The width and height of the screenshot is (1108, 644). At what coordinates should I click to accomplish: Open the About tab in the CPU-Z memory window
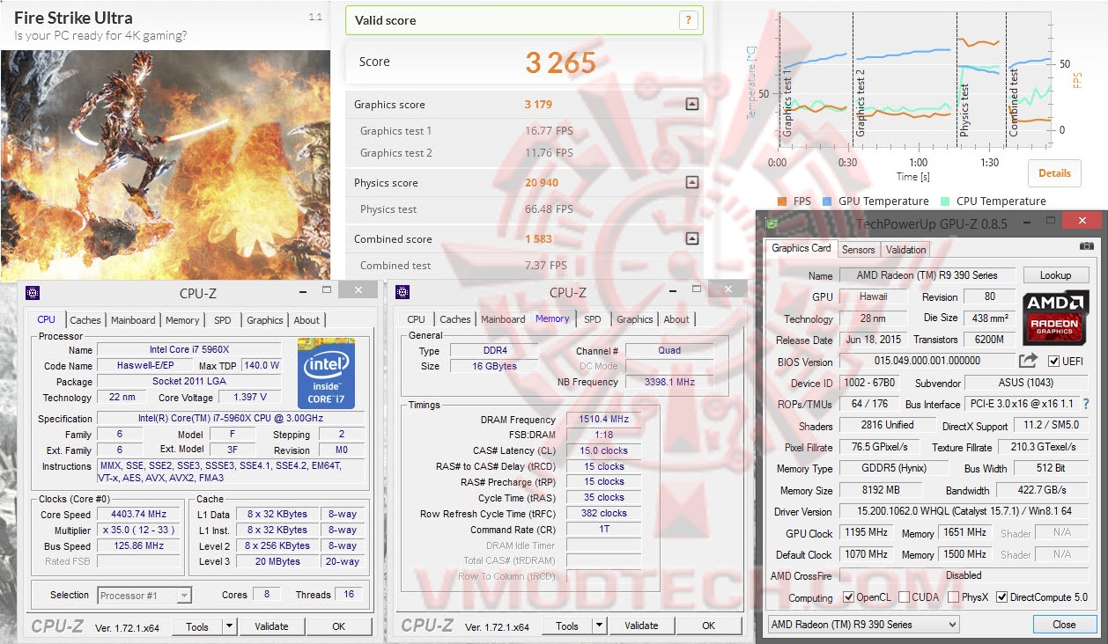coord(676,319)
